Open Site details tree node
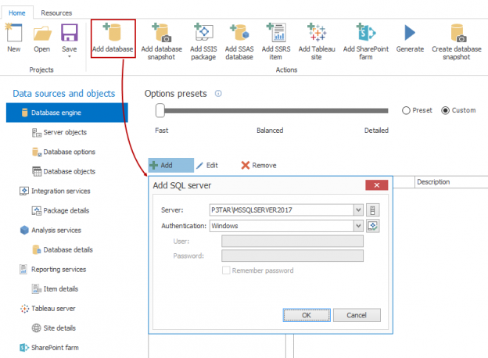Screen dimensions: 488x358 pos(53,328)
